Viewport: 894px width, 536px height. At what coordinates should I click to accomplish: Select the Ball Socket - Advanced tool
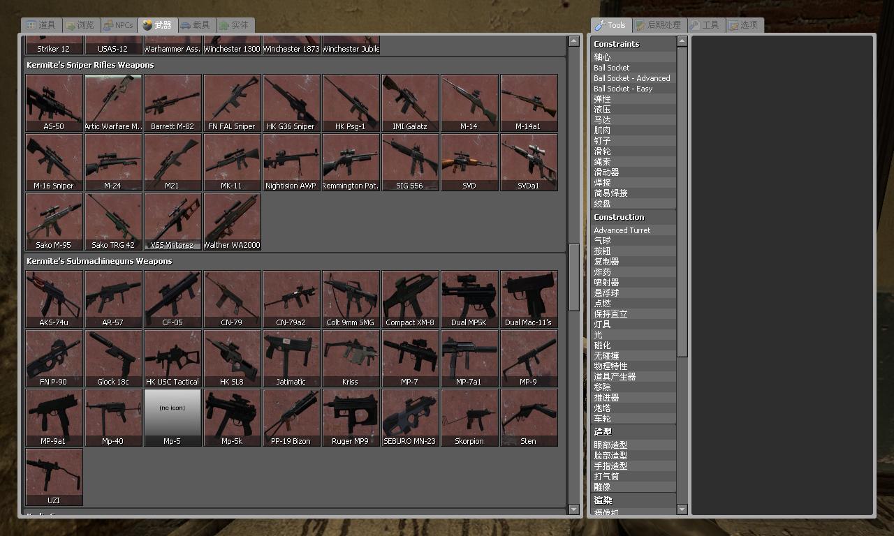point(633,78)
